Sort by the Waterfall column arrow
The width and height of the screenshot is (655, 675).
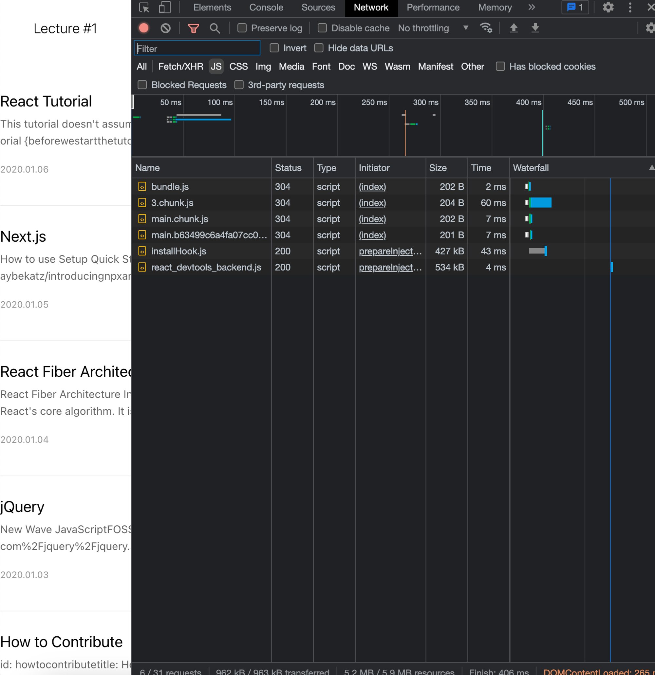click(651, 168)
